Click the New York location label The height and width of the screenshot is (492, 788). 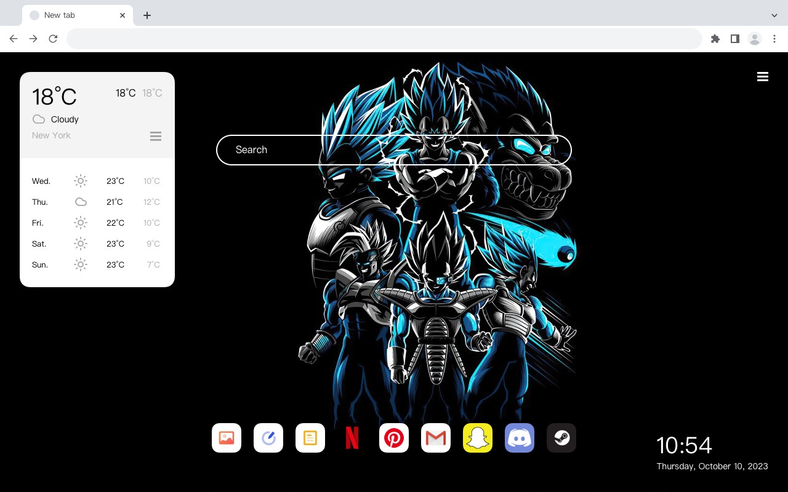[x=51, y=135]
